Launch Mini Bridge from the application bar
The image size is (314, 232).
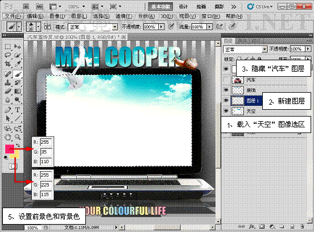tap(39, 7)
